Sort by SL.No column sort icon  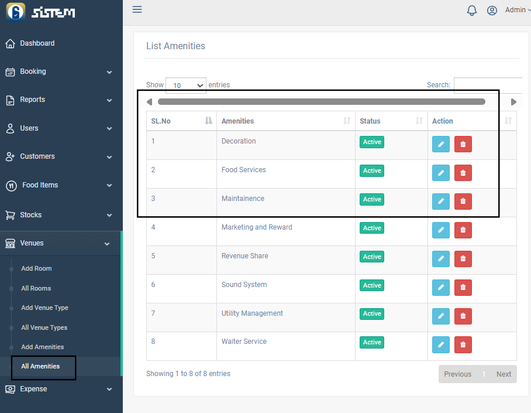209,121
